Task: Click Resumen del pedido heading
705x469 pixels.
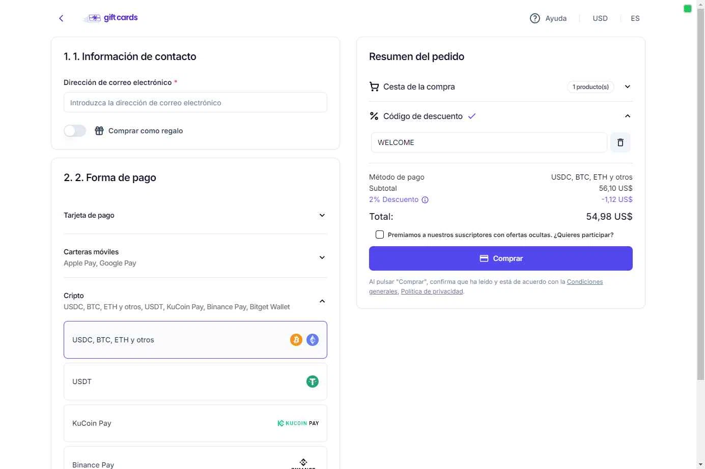Action: coord(417,56)
